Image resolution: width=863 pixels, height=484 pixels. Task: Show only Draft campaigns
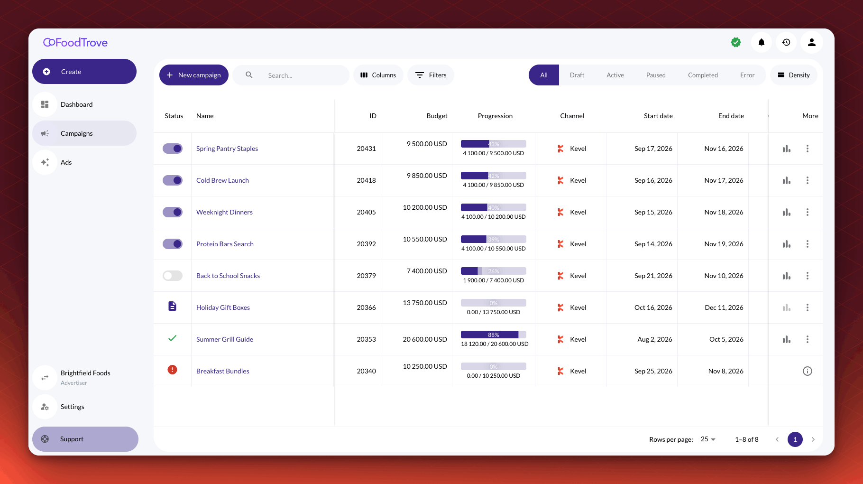(577, 75)
